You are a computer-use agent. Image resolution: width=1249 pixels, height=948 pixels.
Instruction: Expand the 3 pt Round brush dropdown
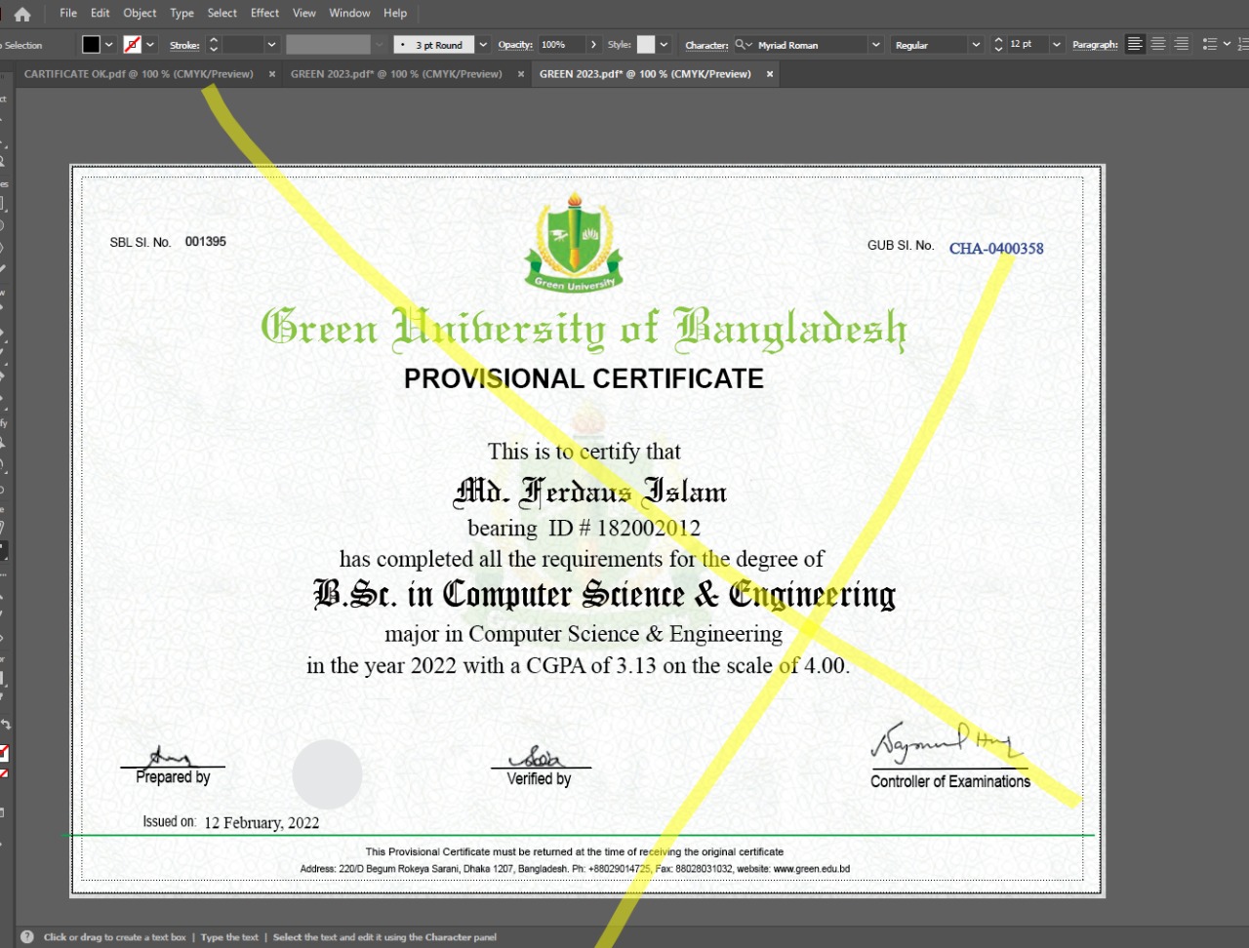pyautogui.click(x=482, y=45)
